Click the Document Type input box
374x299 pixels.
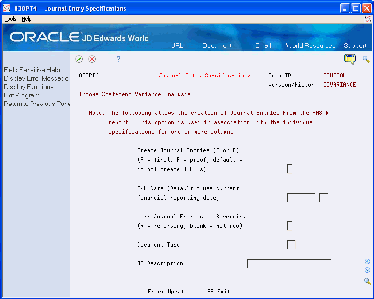pos(291,245)
